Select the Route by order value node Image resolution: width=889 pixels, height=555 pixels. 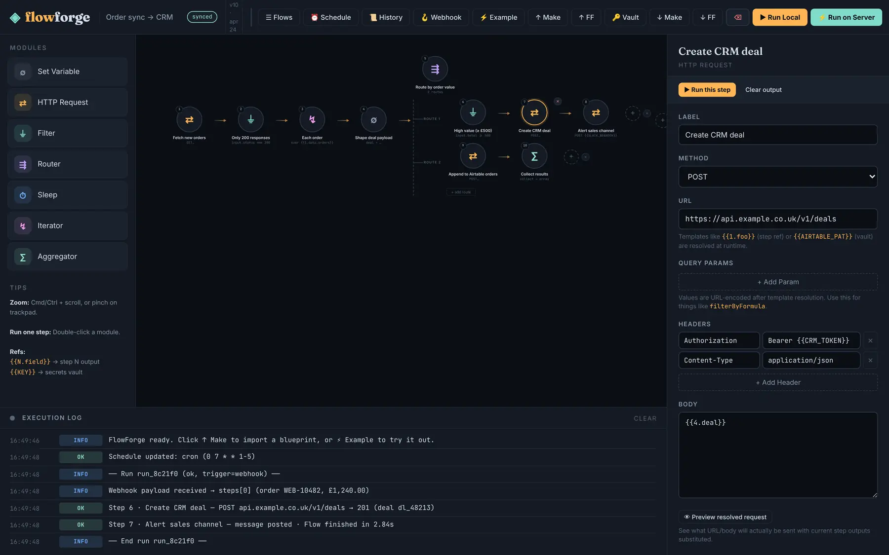point(435,69)
